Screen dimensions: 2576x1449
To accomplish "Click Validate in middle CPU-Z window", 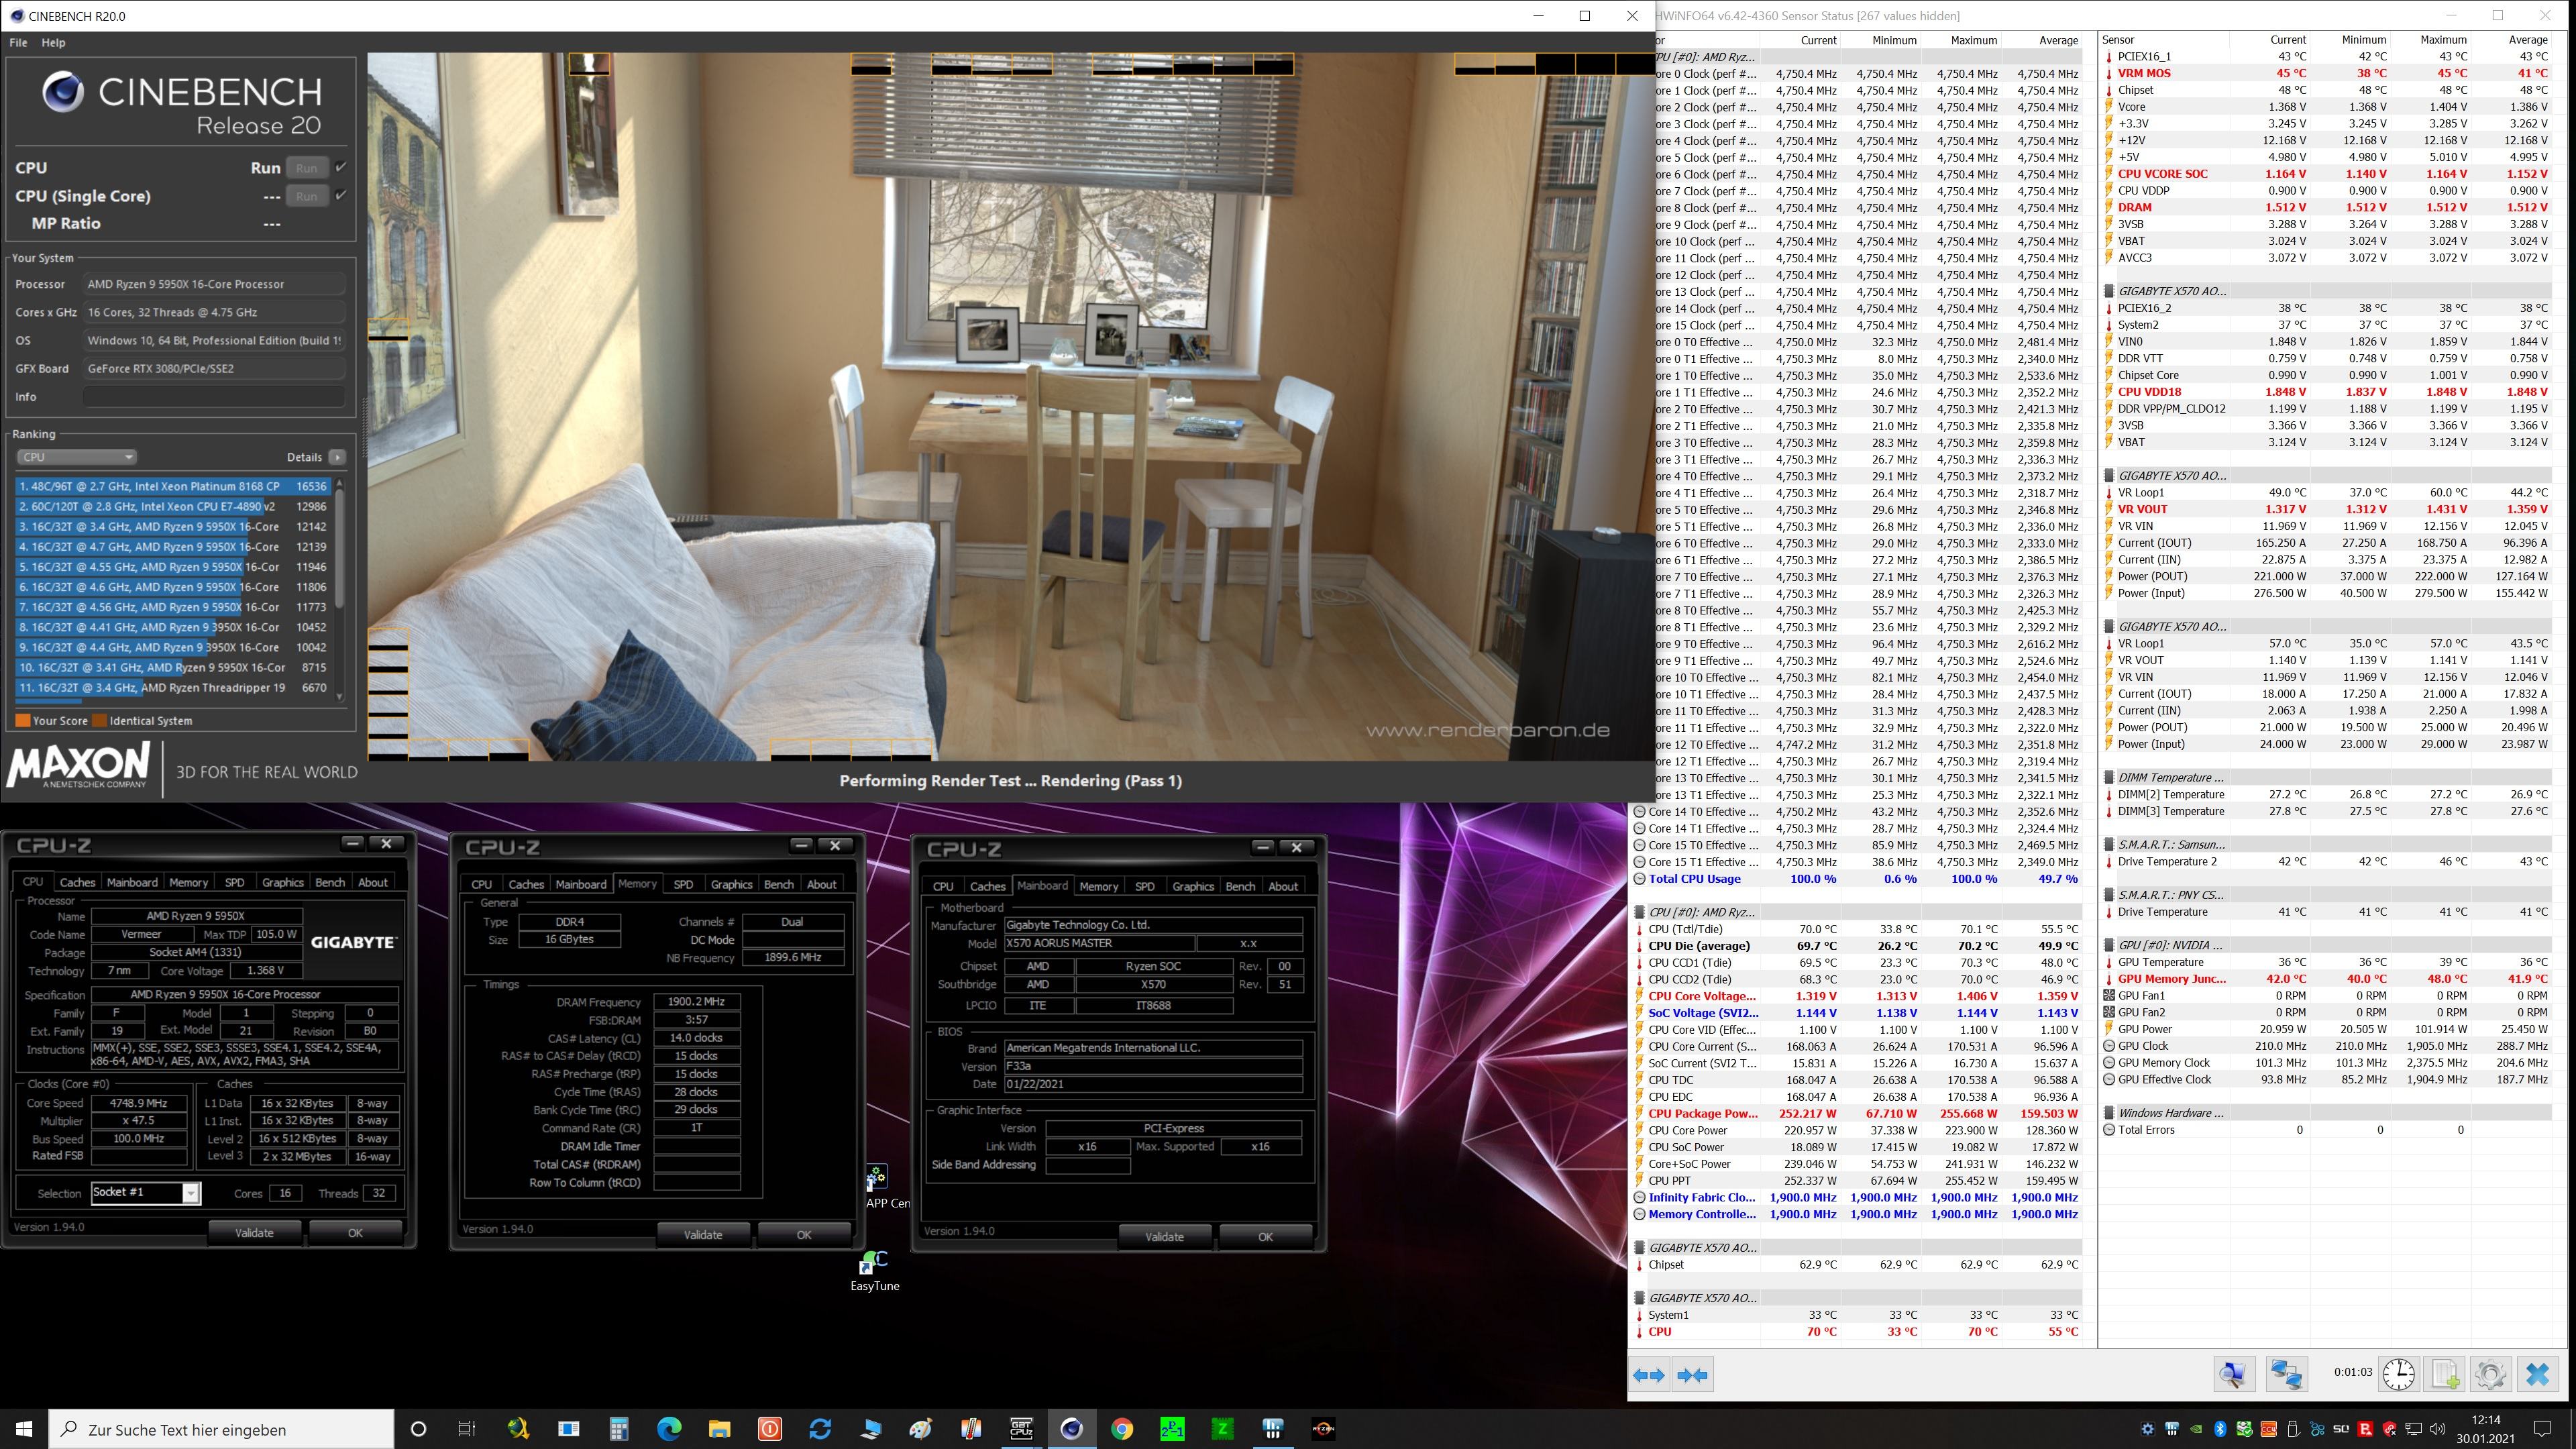I will [x=702, y=1234].
